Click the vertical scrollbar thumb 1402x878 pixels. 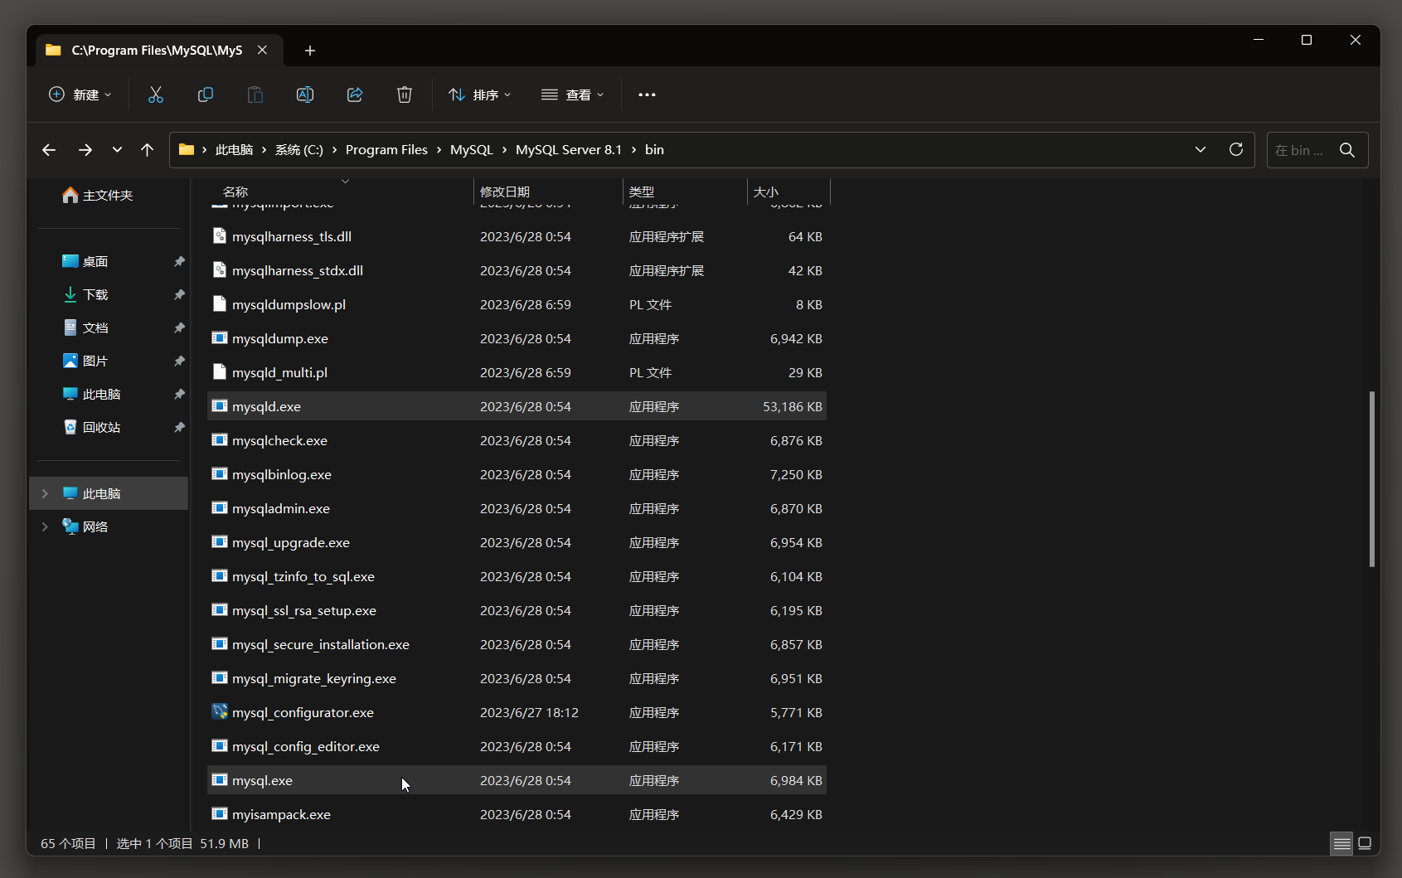coord(1372,478)
